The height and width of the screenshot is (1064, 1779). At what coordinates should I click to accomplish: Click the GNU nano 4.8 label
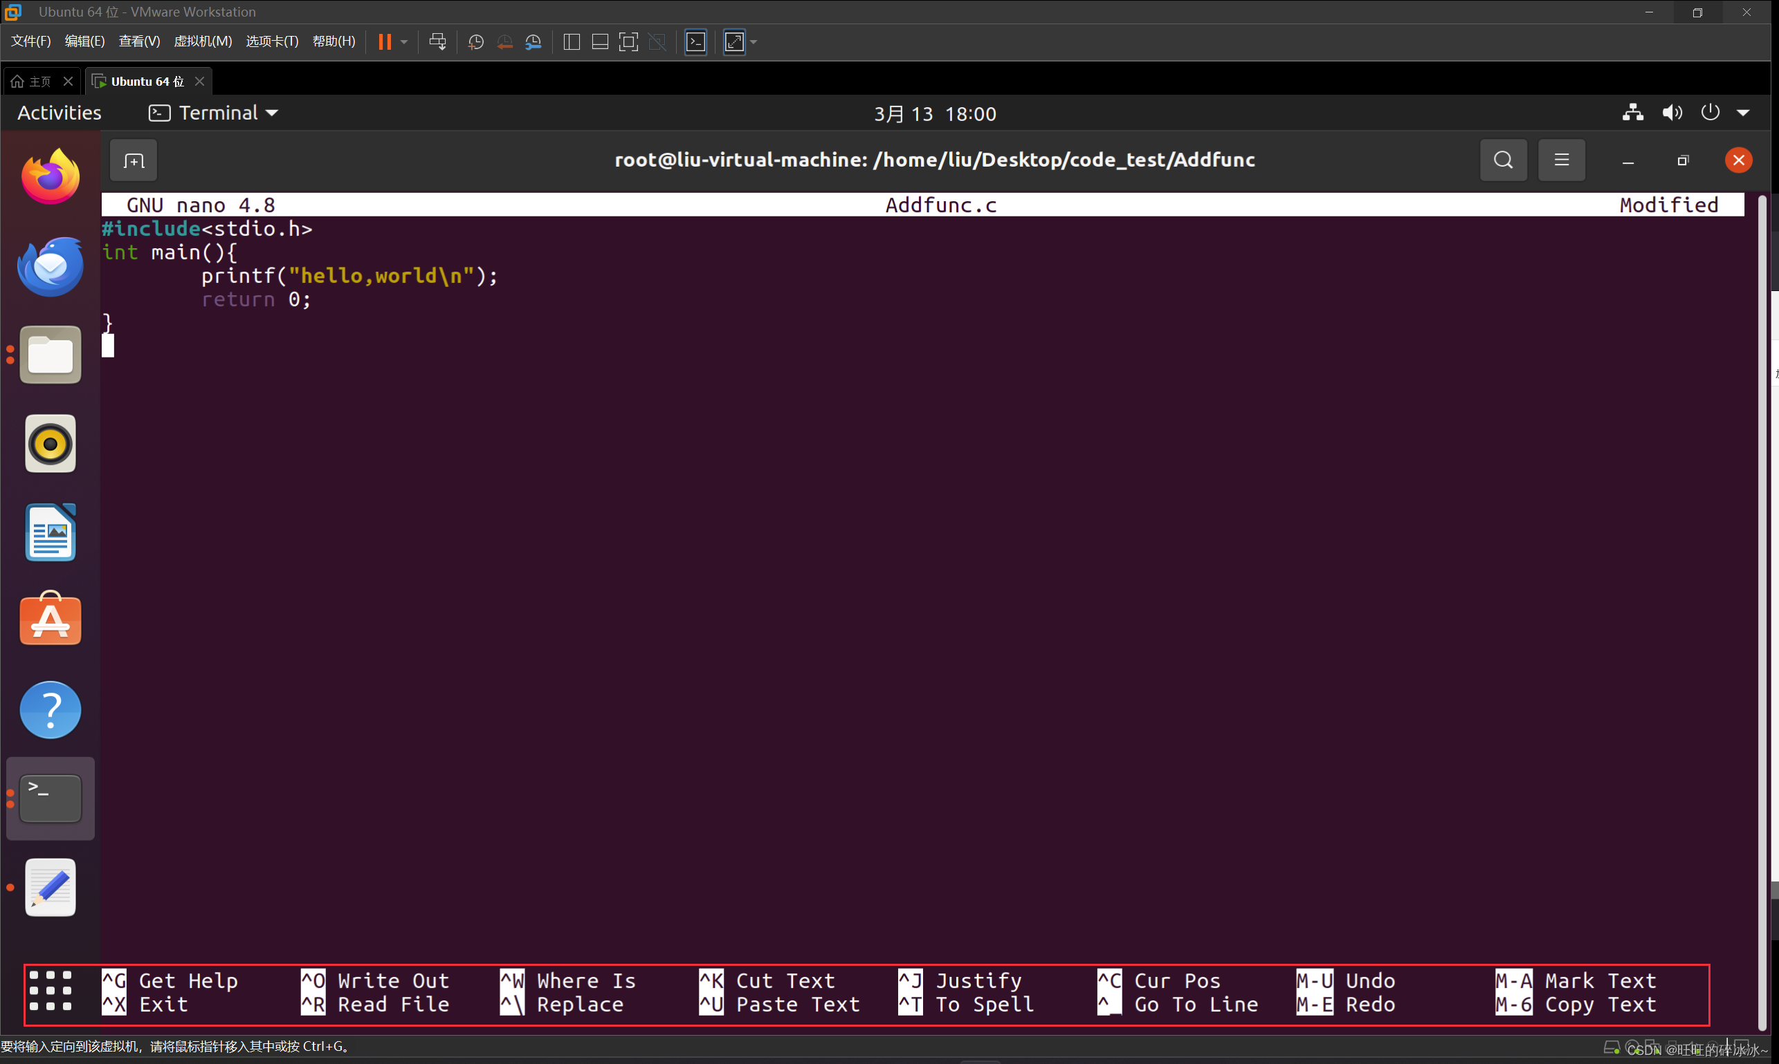point(201,205)
